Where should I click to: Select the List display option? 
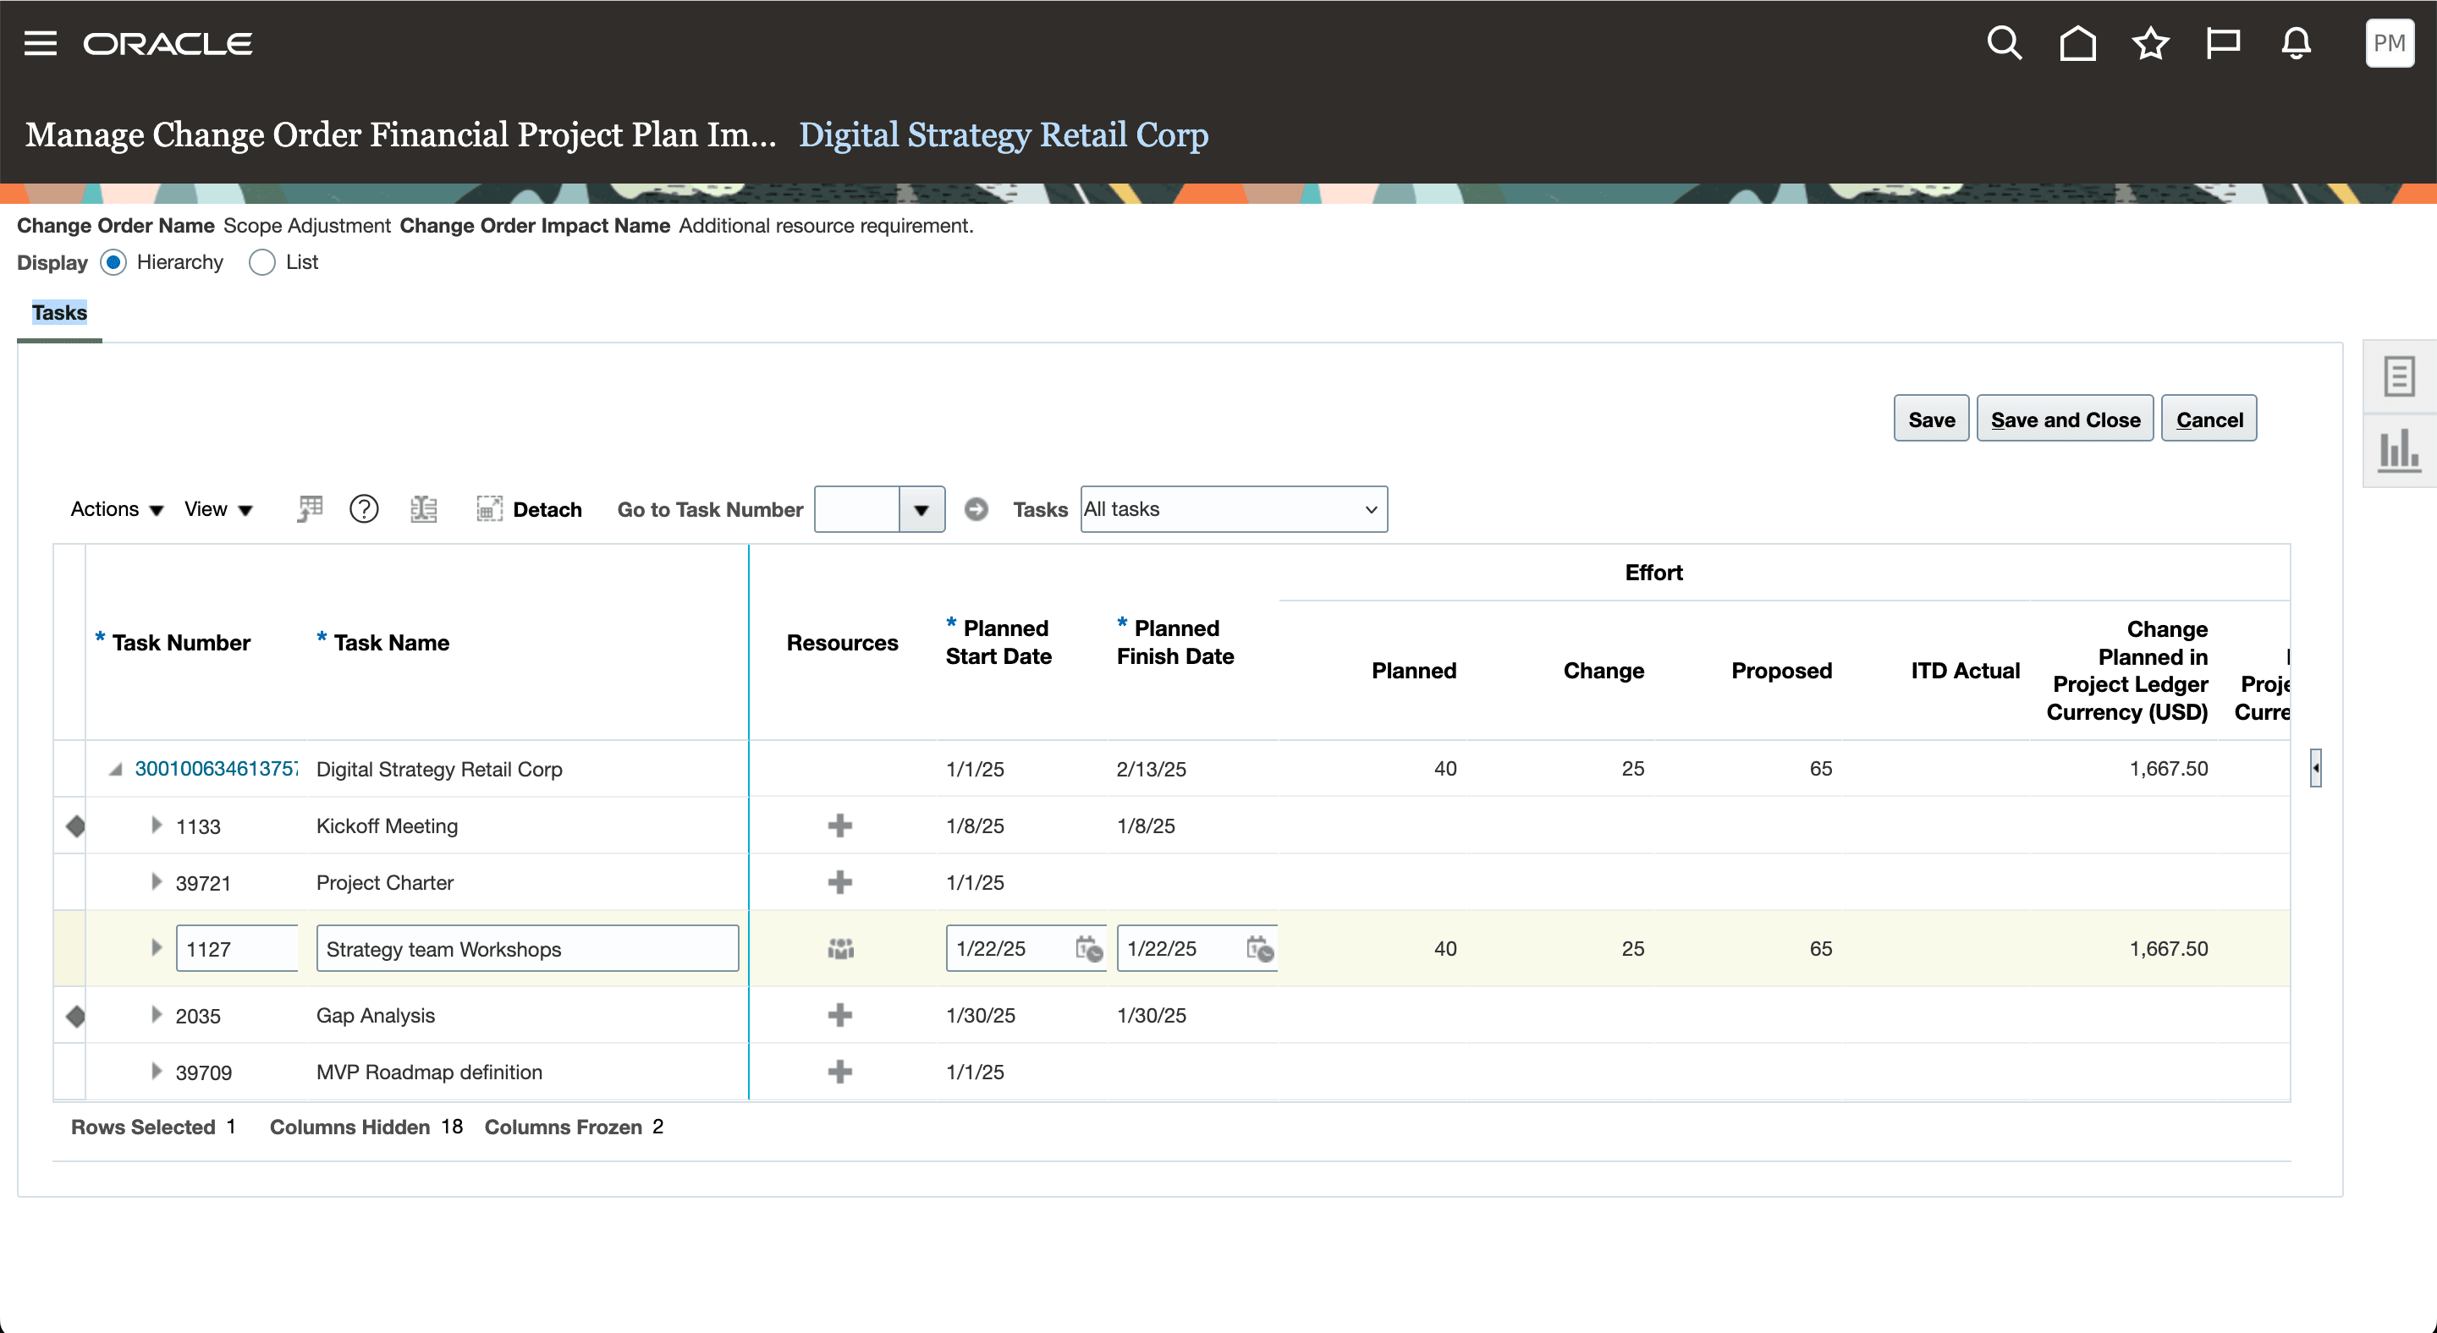click(x=262, y=262)
